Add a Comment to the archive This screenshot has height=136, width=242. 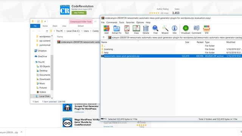pos(196,29)
